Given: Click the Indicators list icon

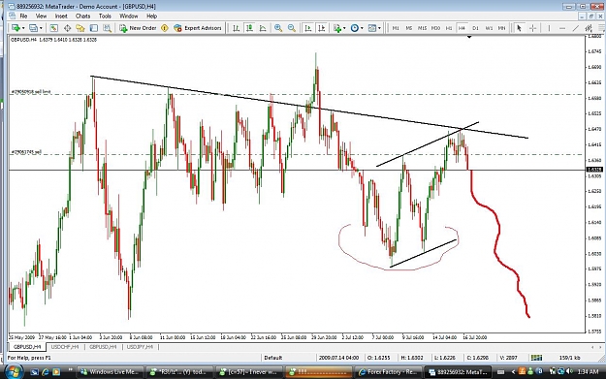Looking at the screenshot, I should (337, 28).
